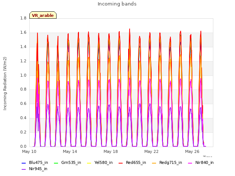Click the yellow Yel580_in legend swatch
This screenshot has width=235, height=176.
click(89, 163)
